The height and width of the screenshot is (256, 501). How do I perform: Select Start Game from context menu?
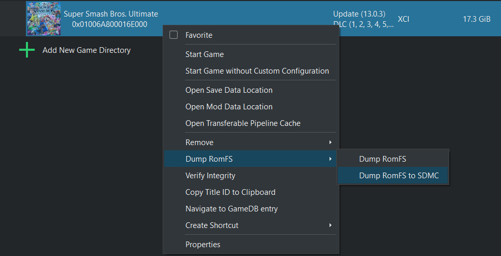click(204, 54)
